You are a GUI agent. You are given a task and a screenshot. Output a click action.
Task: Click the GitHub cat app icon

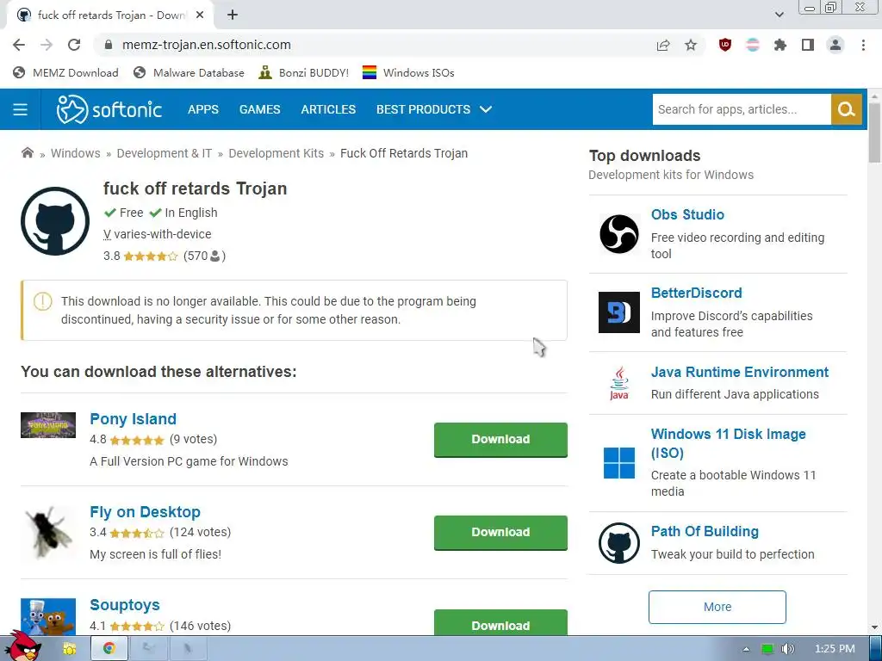click(55, 221)
